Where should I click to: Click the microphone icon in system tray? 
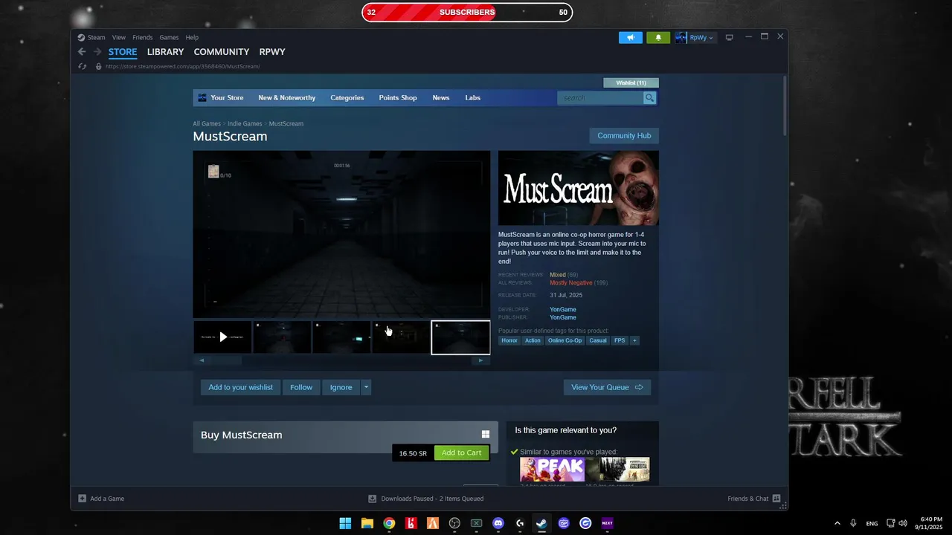tap(853, 523)
